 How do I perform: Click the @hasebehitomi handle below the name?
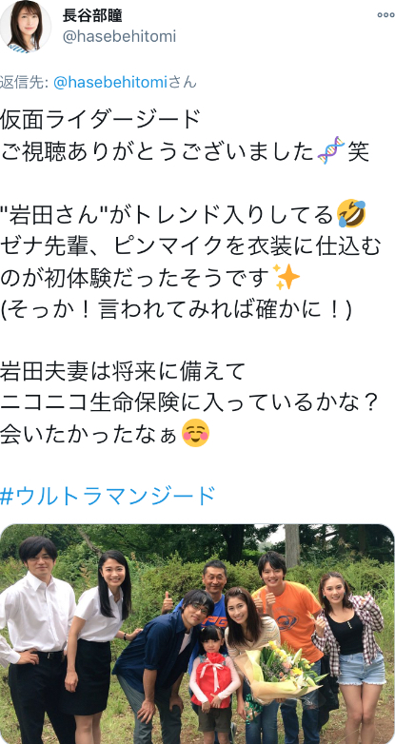click(119, 36)
